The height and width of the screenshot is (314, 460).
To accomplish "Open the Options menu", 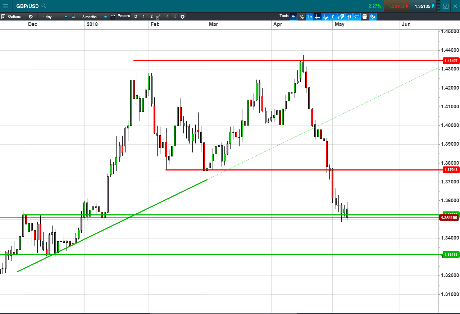I will [x=14, y=17].
